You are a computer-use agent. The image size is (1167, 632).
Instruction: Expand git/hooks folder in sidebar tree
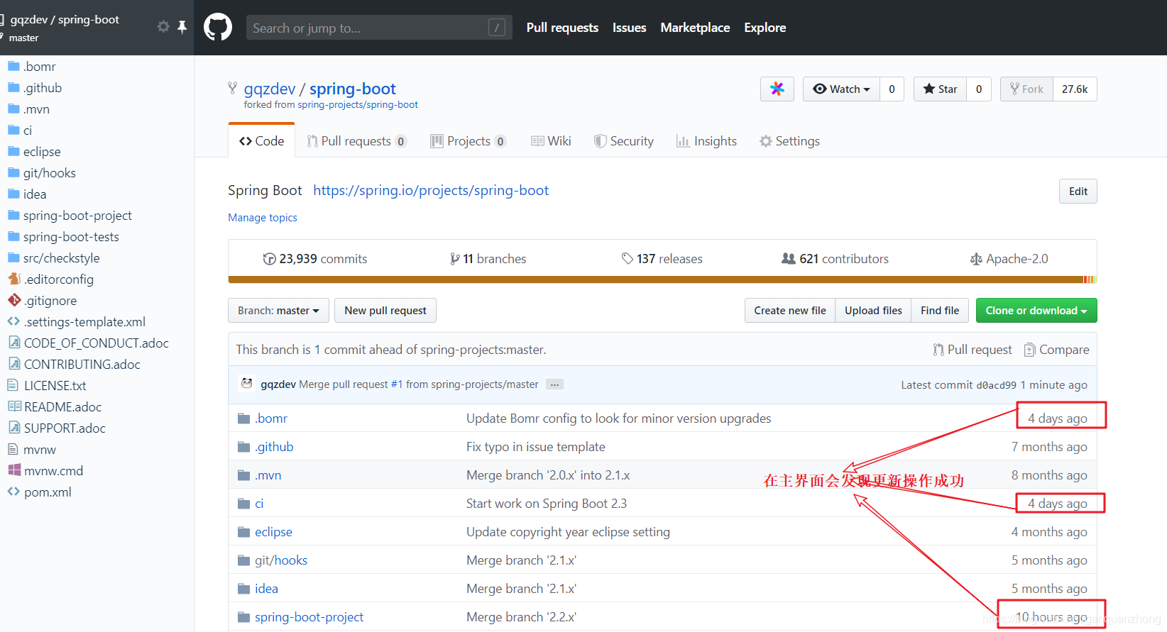point(49,173)
